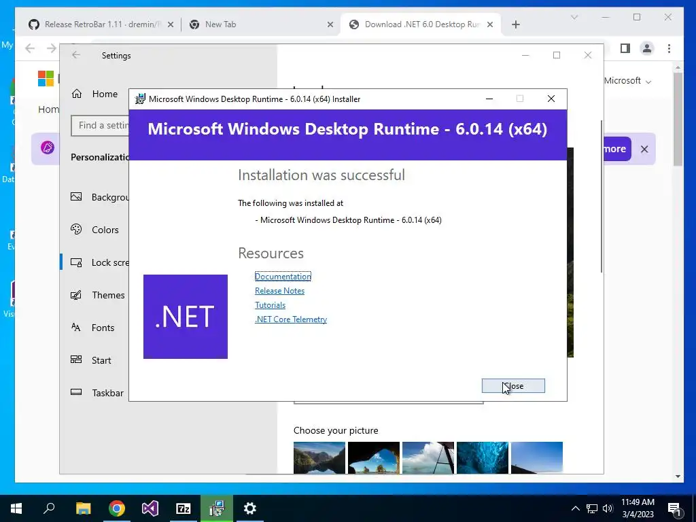The height and width of the screenshot is (522, 696).
Task: Open the Documentation link in the installer
Action: pos(283,277)
